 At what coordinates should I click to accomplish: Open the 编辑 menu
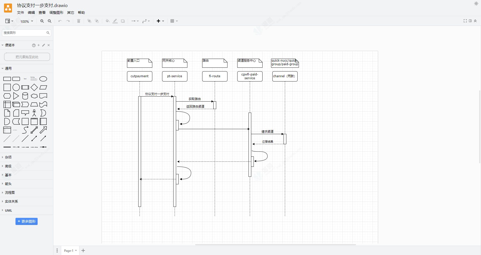tap(31, 13)
